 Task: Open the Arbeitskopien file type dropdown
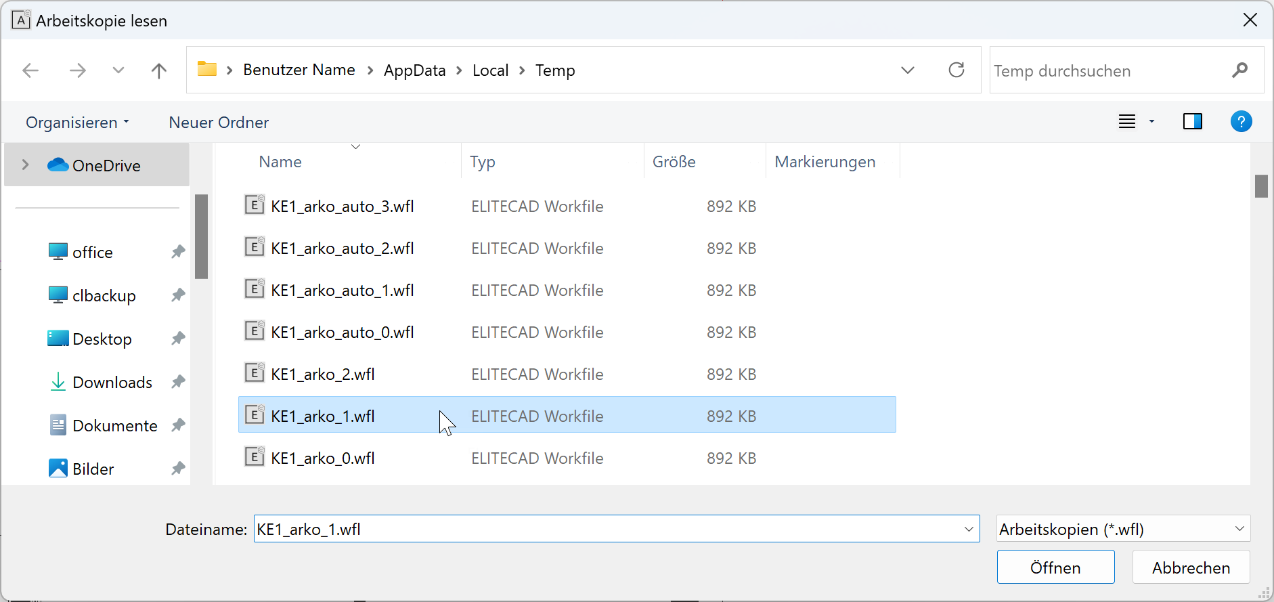1123,529
